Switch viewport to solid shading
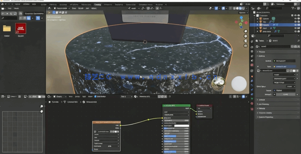Image resolution: width=301 pixels, height=154 pixels. 237,8
